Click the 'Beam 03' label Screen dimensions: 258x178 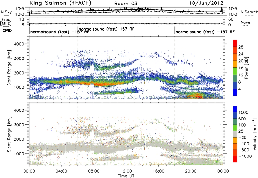pos(126,4)
